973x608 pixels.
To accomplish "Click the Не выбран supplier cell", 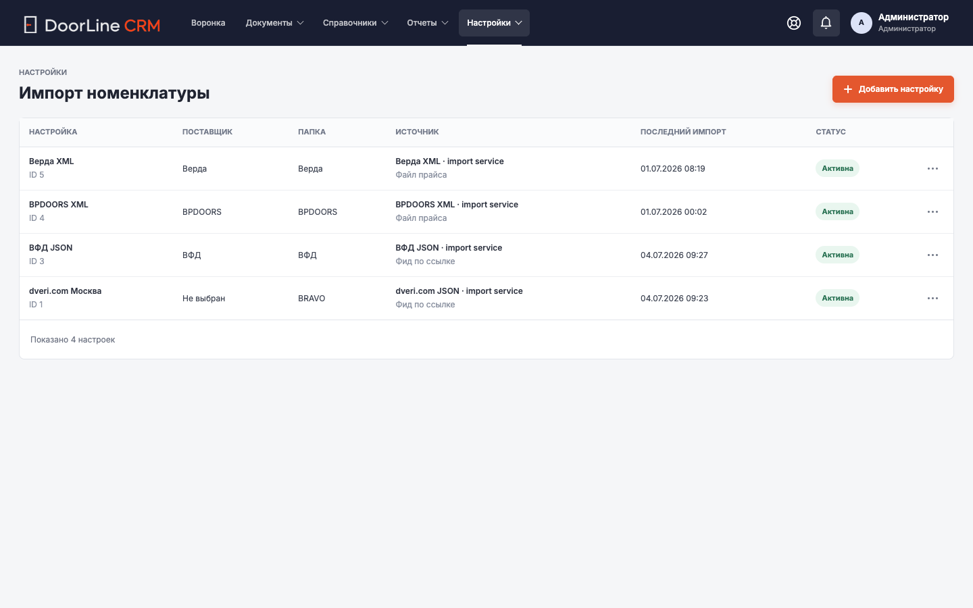I will tap(203, 299).
